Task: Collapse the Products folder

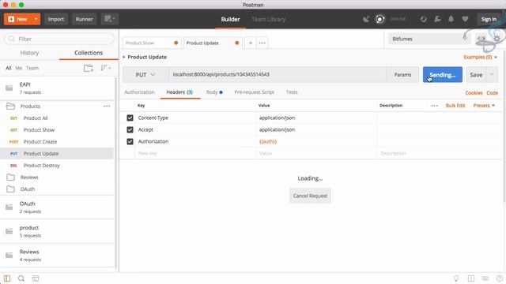Action: pos(10,106)
